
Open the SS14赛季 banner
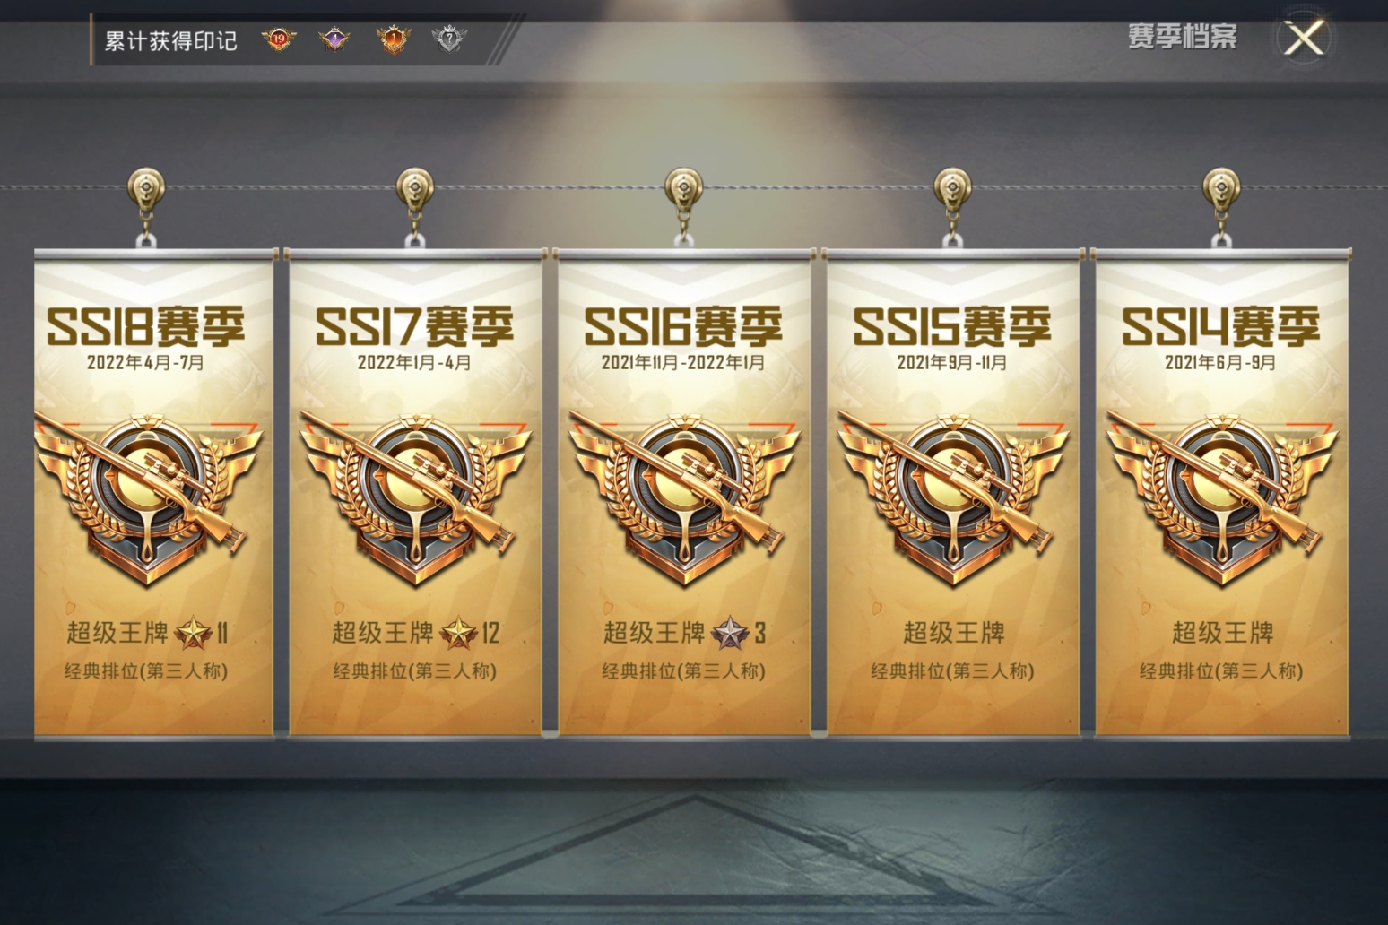tap(1221, 493)
